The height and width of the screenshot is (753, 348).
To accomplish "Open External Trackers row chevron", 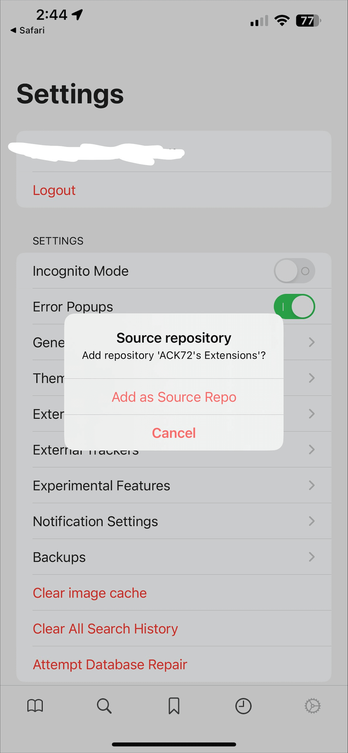I will tap(312, 450).
